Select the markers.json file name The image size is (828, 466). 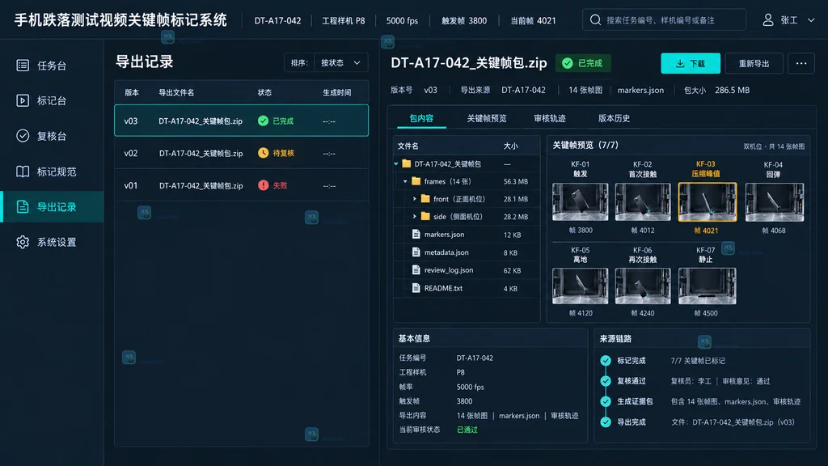(x=444, y=235)
